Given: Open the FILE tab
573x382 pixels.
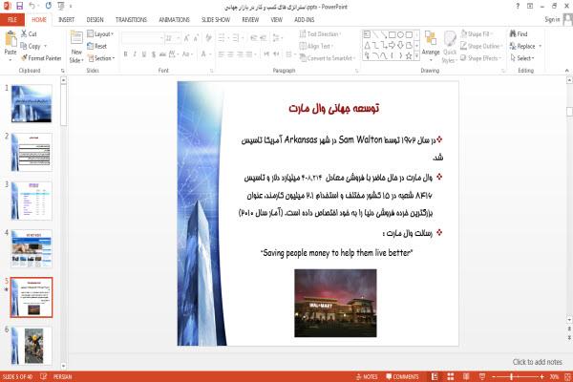Looking at the screenshot, I should (12, 20).
